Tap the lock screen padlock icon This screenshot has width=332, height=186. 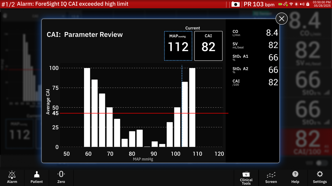coord(308,4)
